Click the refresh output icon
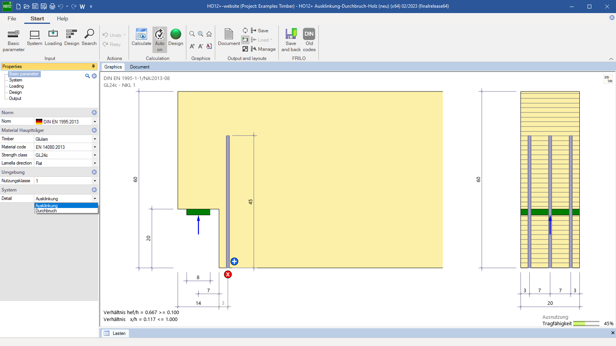Screen dimensions: 616x346 245,30
